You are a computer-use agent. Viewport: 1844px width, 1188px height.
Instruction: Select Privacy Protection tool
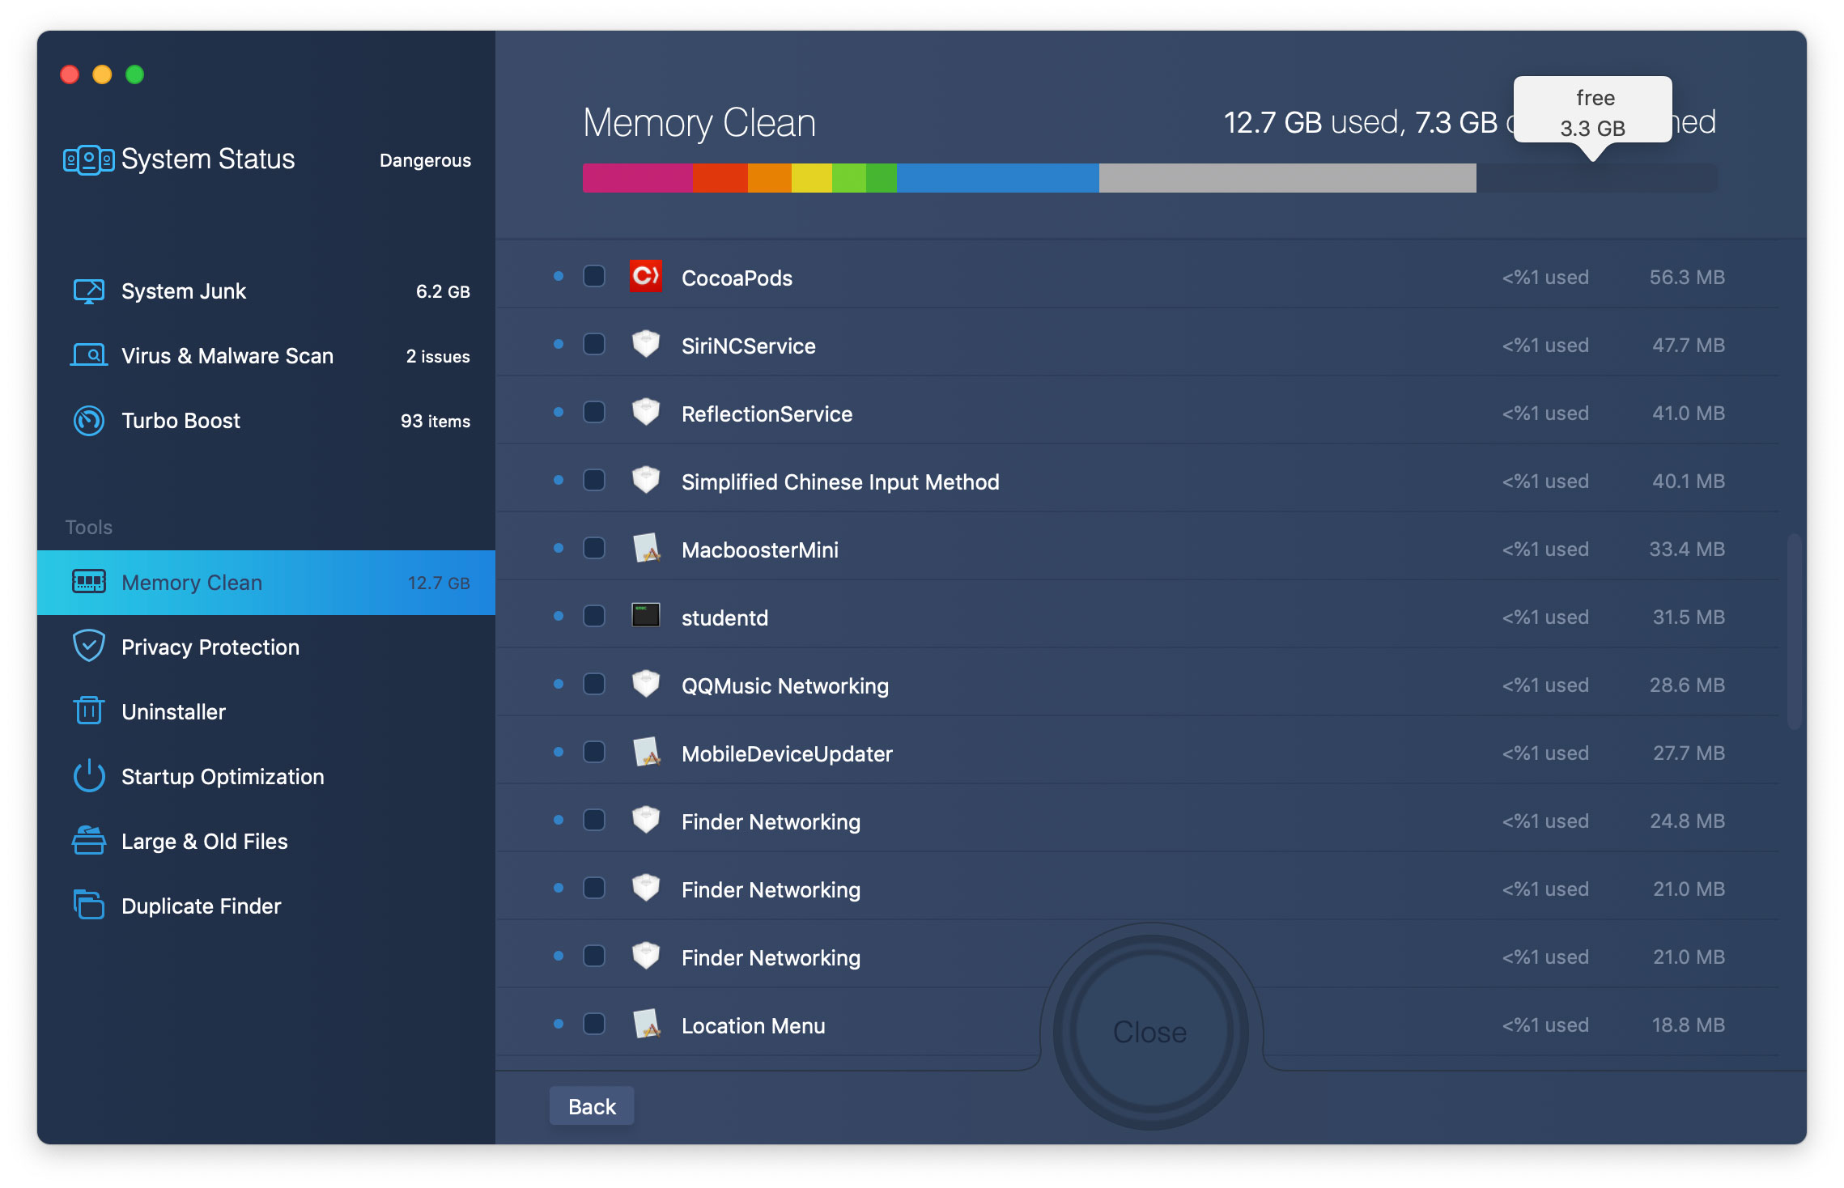point(266,647)
